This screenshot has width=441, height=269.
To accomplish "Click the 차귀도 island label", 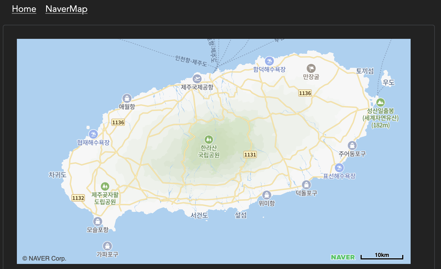I will pyautogui.click(x=58, y=175).
